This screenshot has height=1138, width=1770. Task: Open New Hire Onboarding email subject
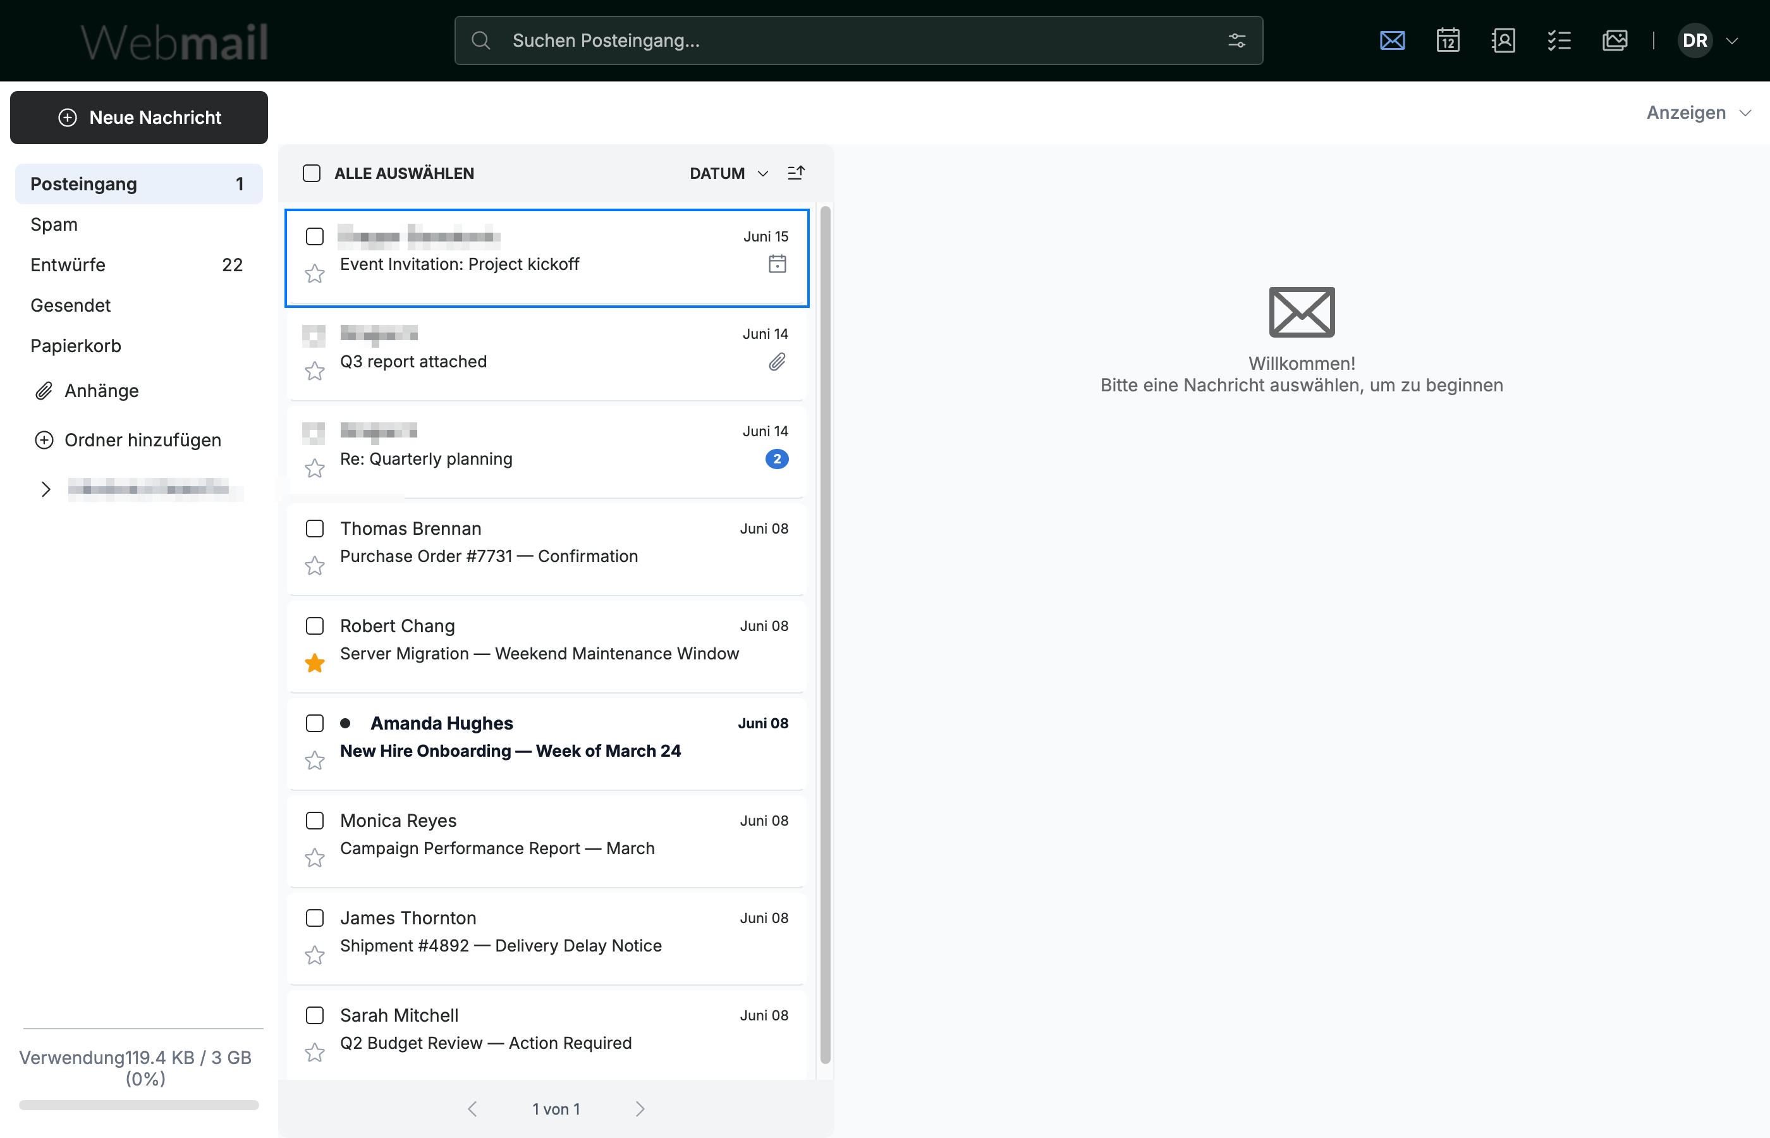[x=511, y=751]
